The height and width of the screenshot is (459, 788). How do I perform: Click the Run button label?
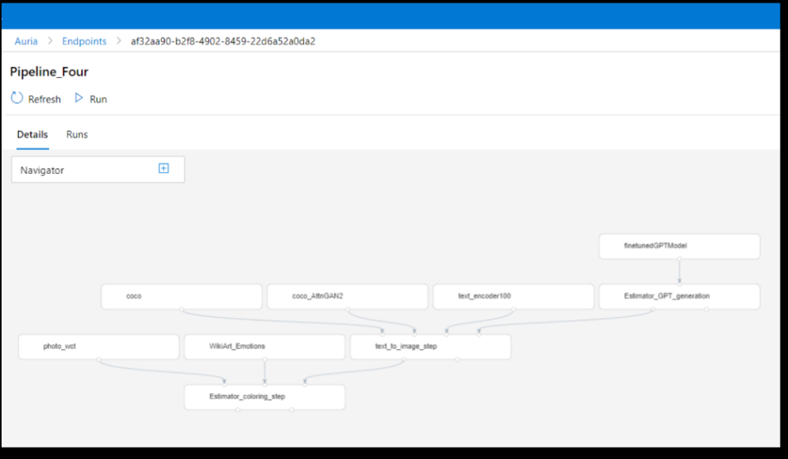point(98,99)
